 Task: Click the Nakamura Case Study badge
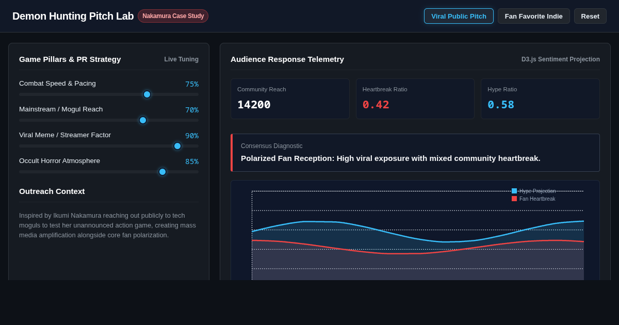[173, 16]
